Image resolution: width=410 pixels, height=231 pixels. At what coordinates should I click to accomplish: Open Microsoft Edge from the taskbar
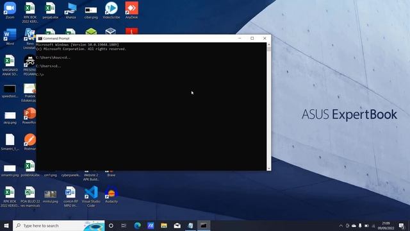pos(137,225)
